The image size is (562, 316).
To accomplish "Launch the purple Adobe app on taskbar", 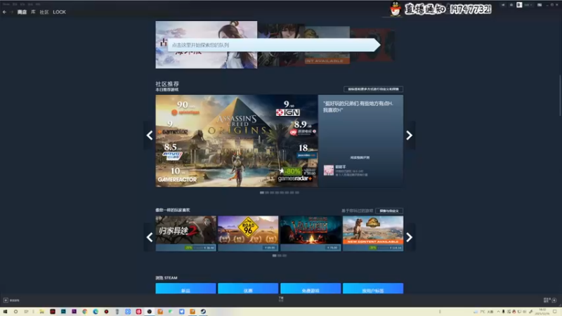I will coord(74,312).
